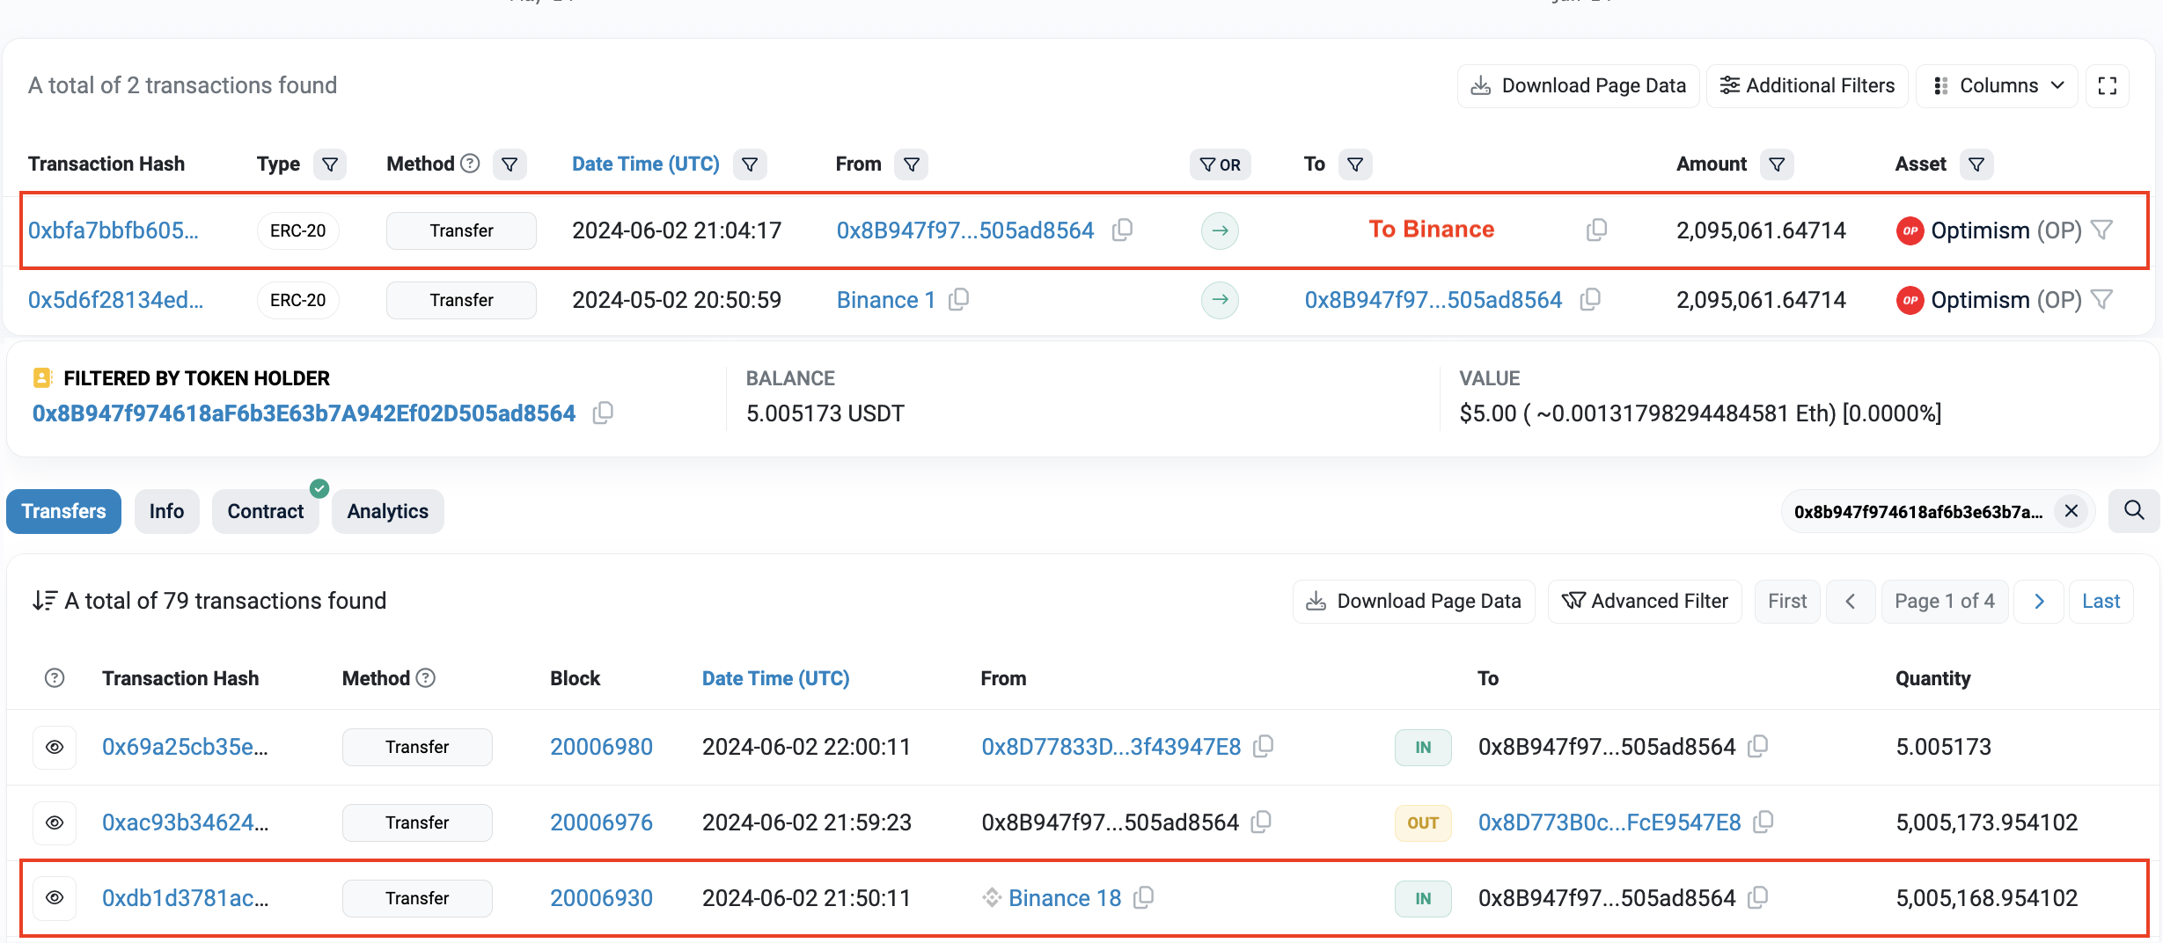This screenshot has width=2163, height=943.
Task: Open transaction 0xac93b34624
Action: tap(186, 822)
